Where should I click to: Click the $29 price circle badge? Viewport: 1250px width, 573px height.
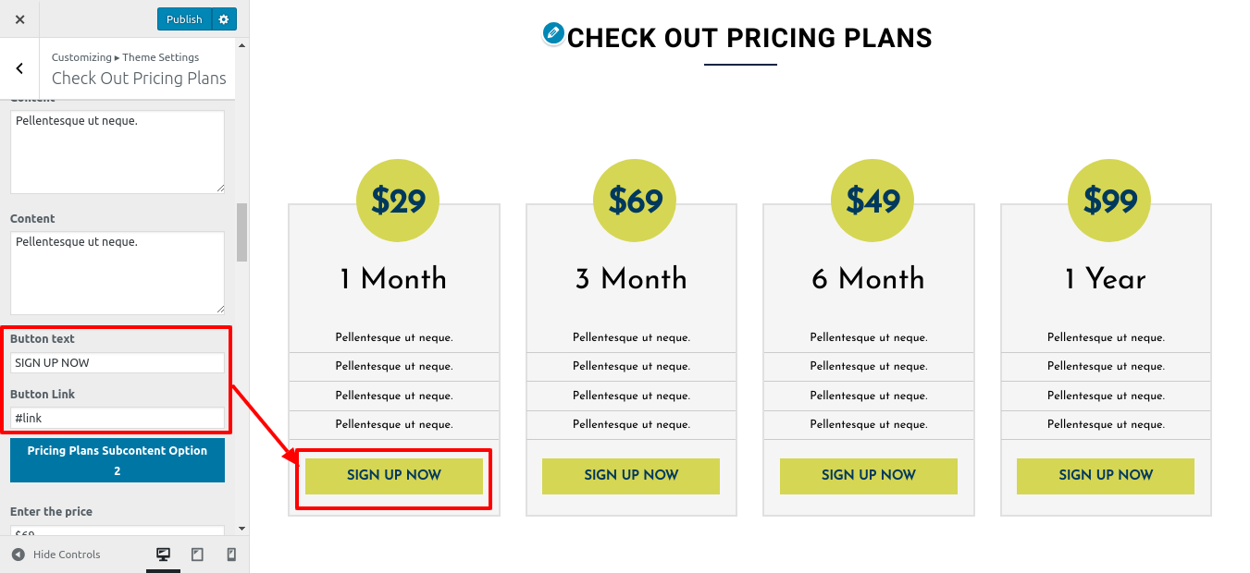point(398,201)
